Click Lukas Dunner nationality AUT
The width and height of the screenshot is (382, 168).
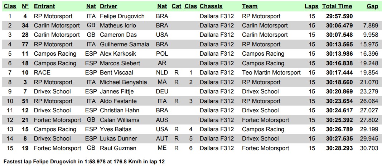click(x=162, y=139)
